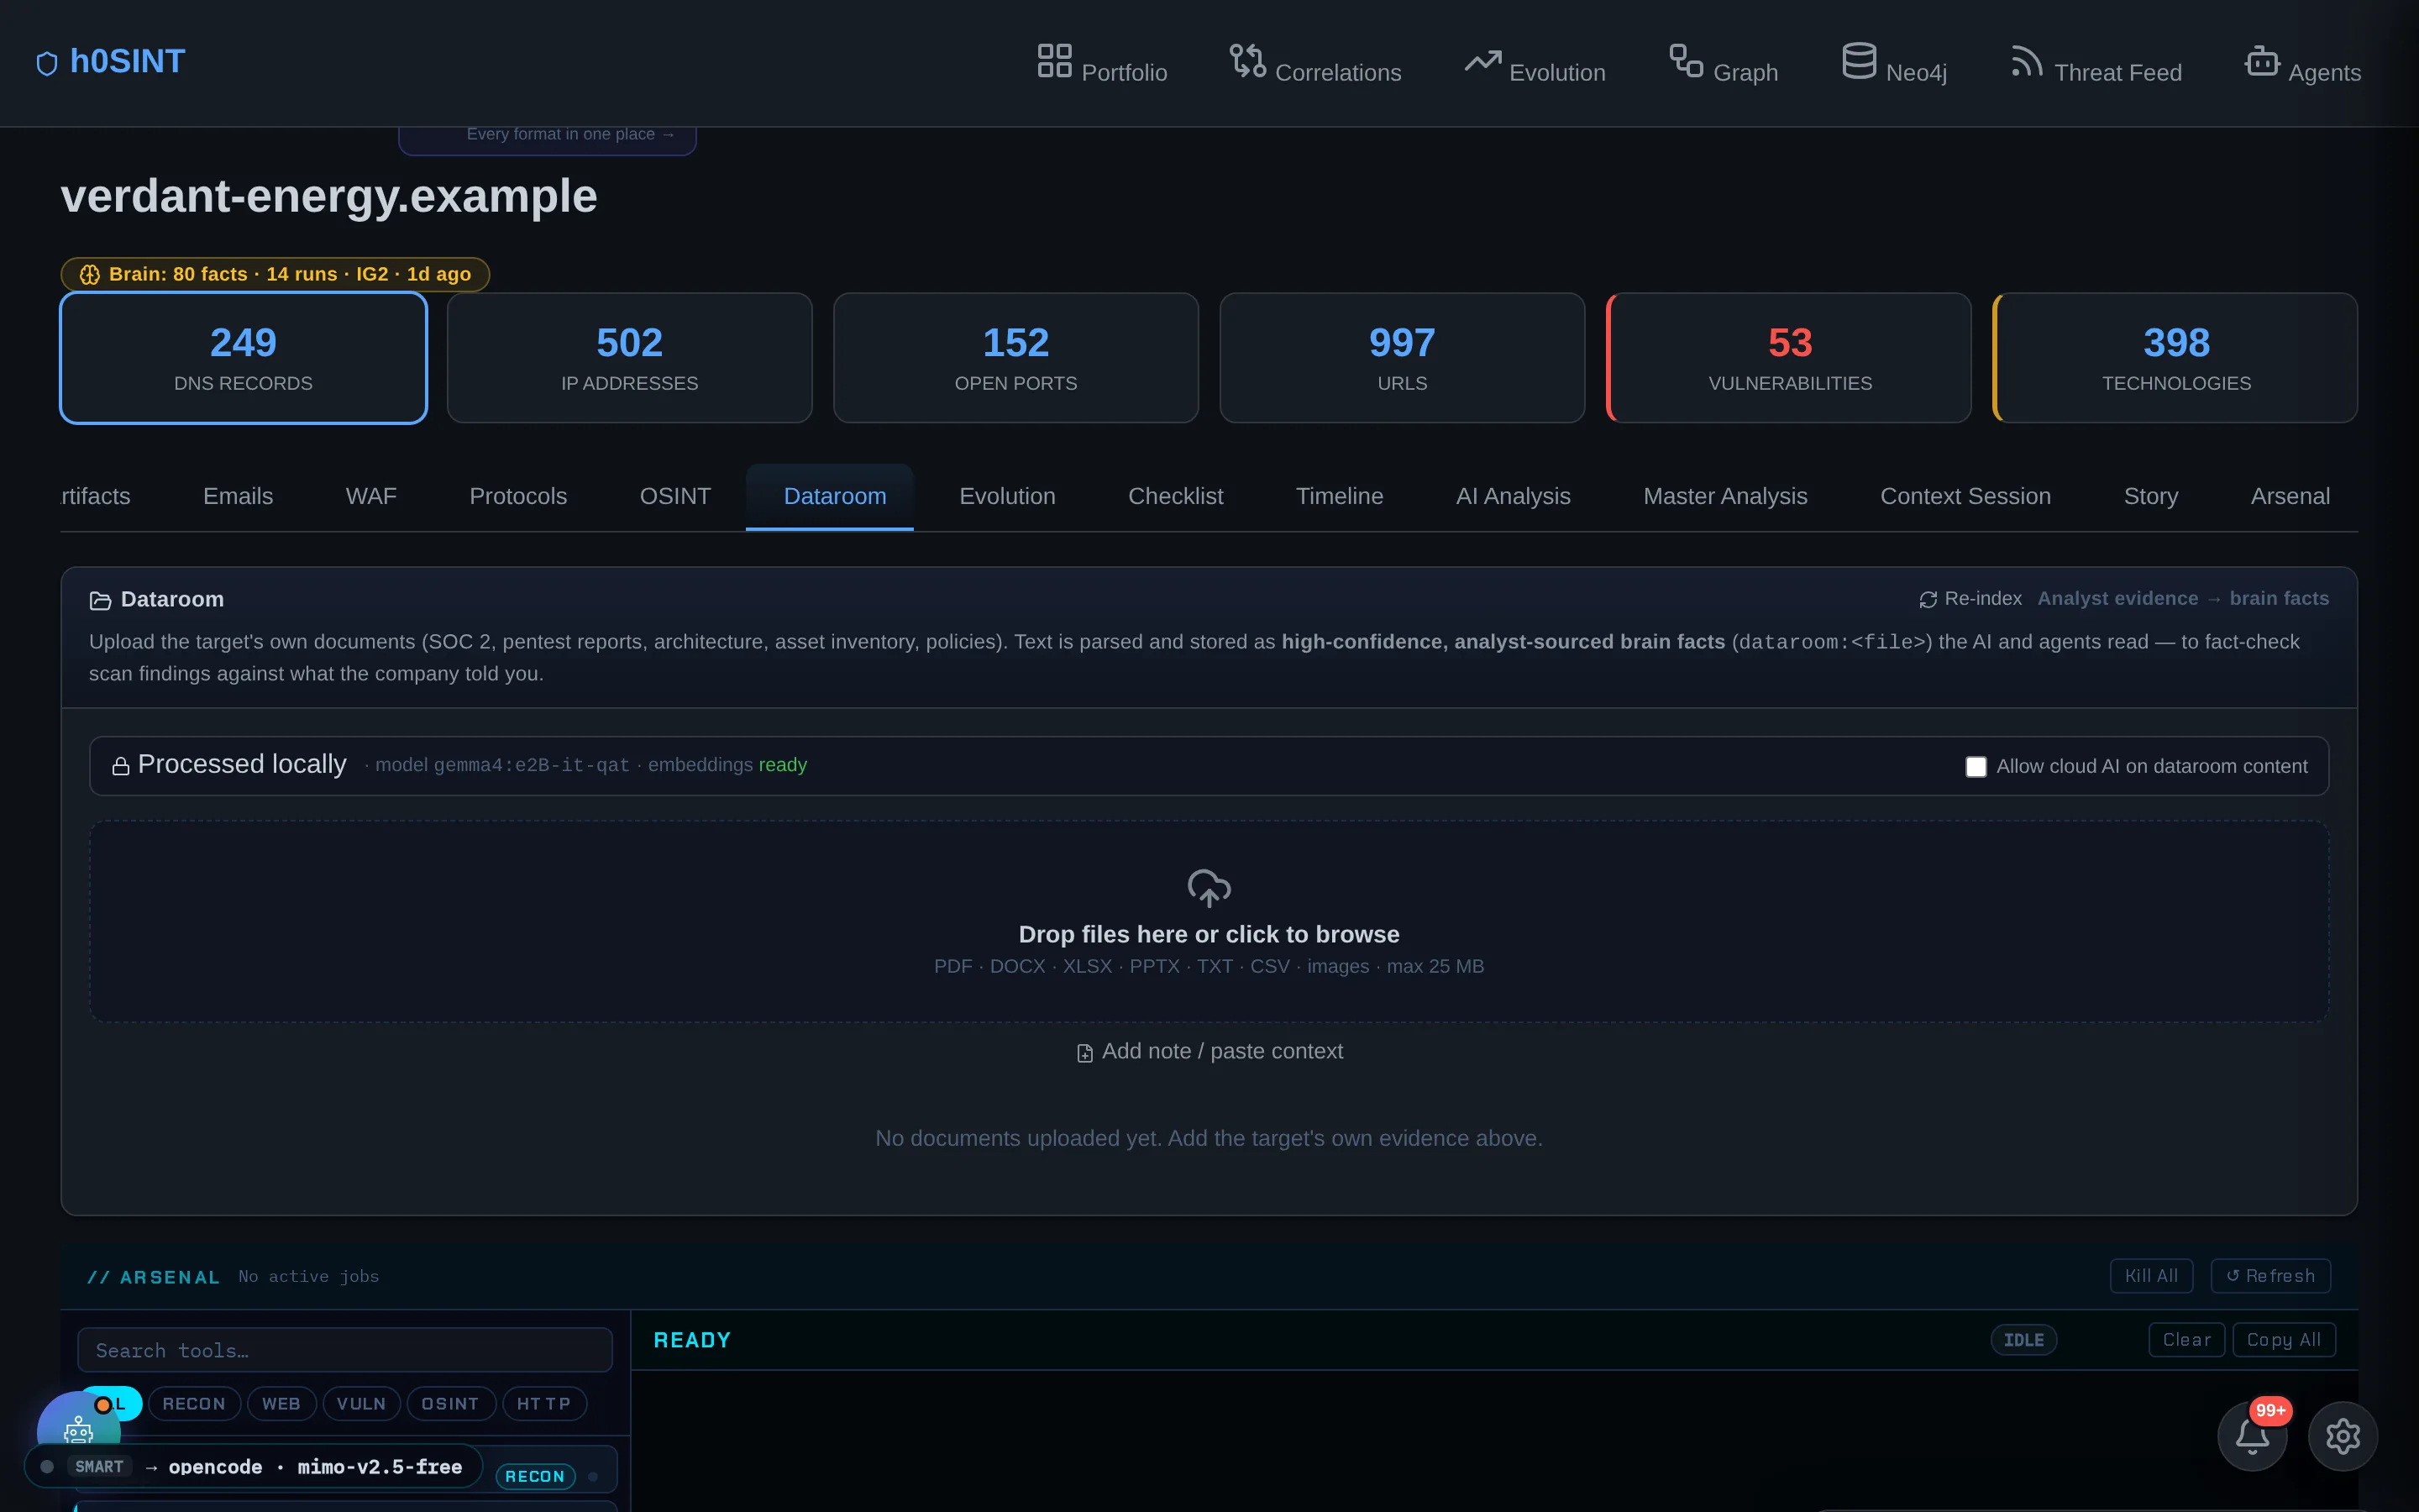This screenshot has width=2419, height=1512.
Task: Open the Correlations nav icon
Action: [x=1247, y=60]
